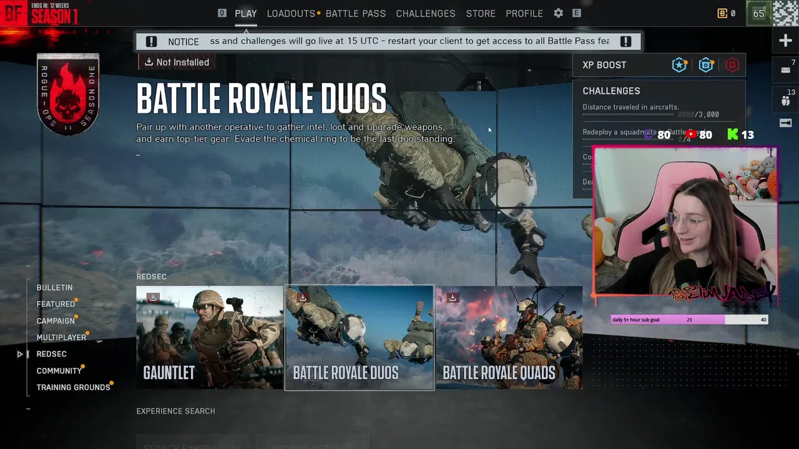Open TRAINING GROUNDS from the side menu
The width and height of the screenshot is (799, 449).
pyautogui.click(x=73, y=387)
